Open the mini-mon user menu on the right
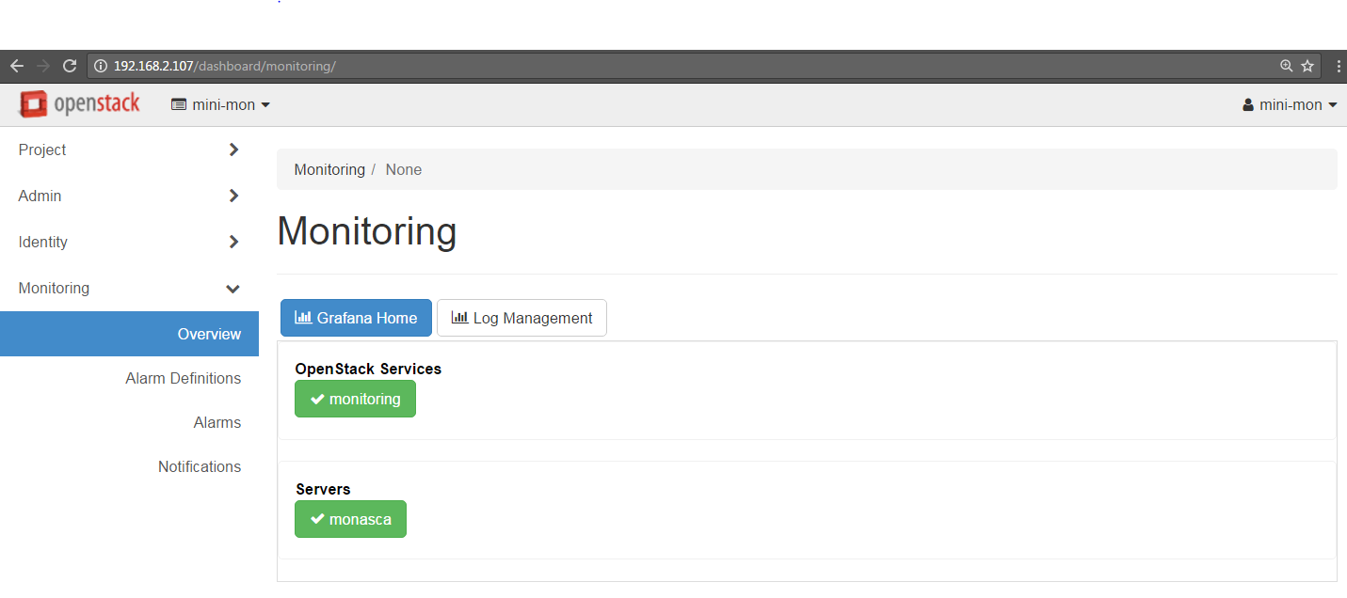 (1290, 104)
